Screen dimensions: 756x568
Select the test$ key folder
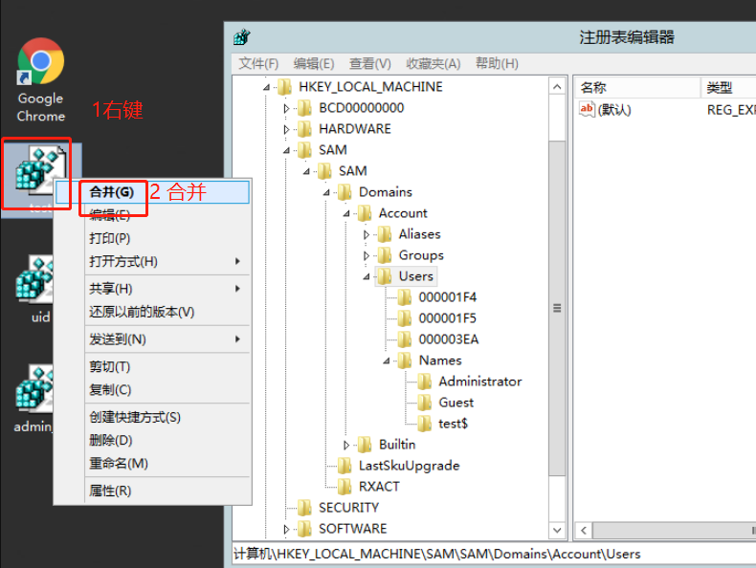(x=453, y=423)
